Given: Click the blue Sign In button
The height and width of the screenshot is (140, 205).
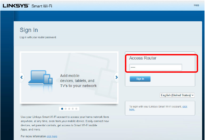Looking at the screenshot, I should click(140, 79).
